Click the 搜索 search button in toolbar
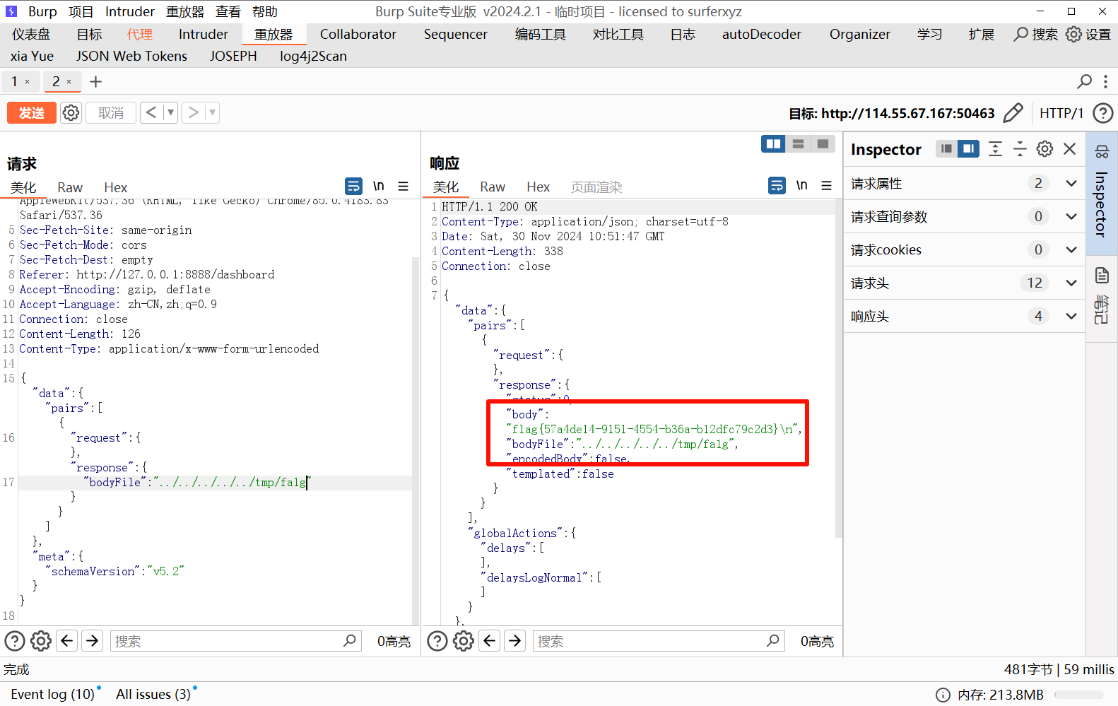1118x706 pixels. click(1036, 34)
